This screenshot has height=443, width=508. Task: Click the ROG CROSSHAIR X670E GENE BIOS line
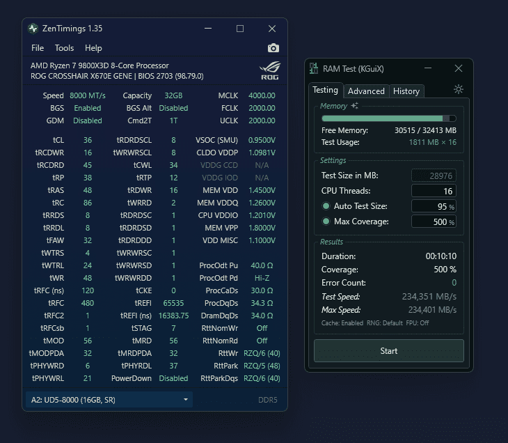click(117, 76)
